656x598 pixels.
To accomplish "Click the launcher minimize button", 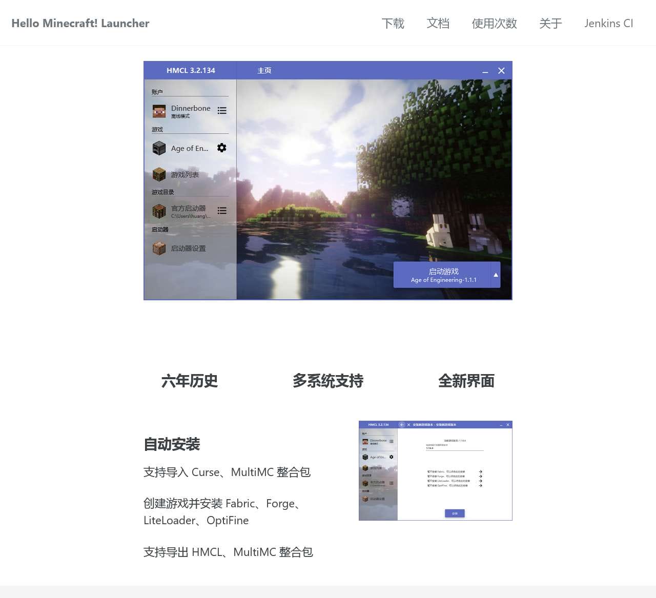I will 485,71.
